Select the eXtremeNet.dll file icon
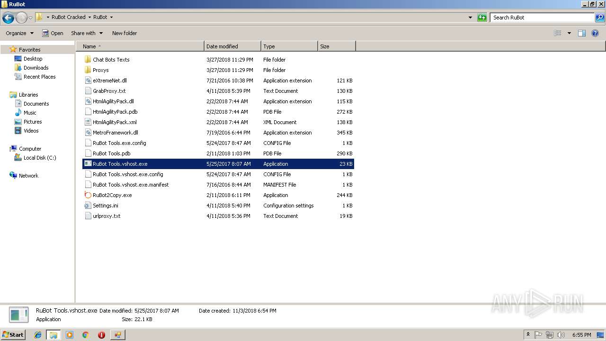 click(88, 81)
